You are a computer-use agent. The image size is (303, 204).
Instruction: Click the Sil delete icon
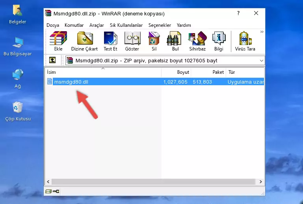154,41
